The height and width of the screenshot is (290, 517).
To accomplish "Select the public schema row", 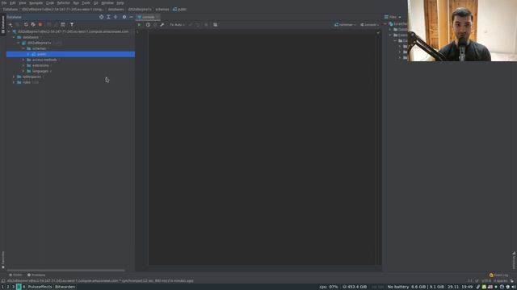I will click(70, 54).
